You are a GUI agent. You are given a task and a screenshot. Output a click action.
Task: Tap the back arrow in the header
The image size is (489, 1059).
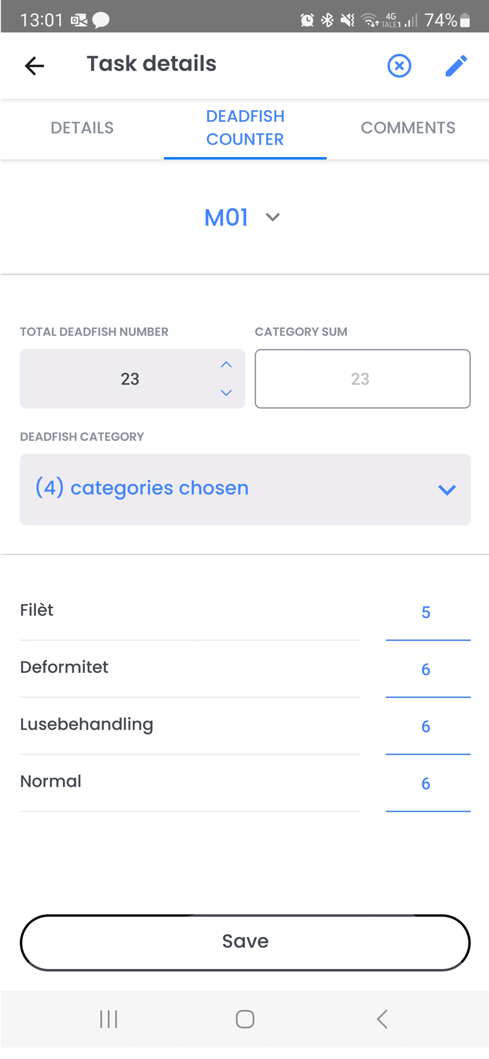click(34, 66)
